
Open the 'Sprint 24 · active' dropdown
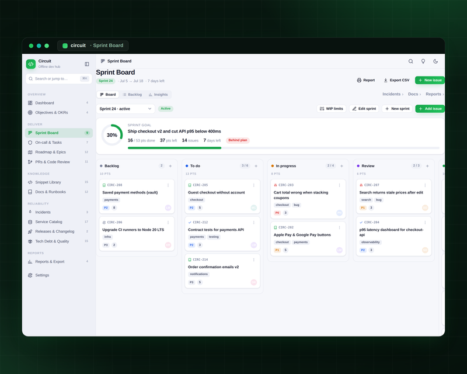tap(126, 109)
